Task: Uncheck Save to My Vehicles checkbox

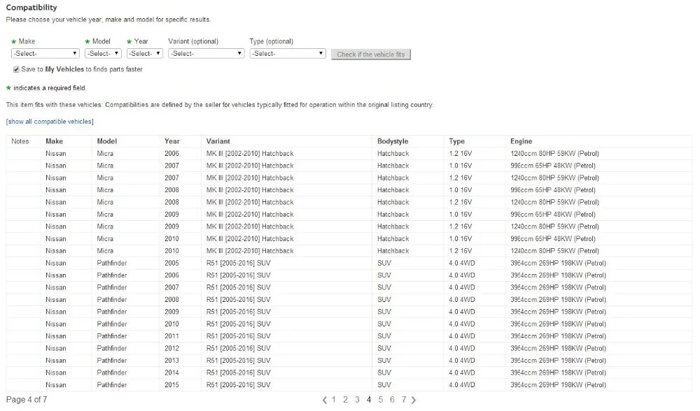Action: pyautogui.click(x=16, y=69)
